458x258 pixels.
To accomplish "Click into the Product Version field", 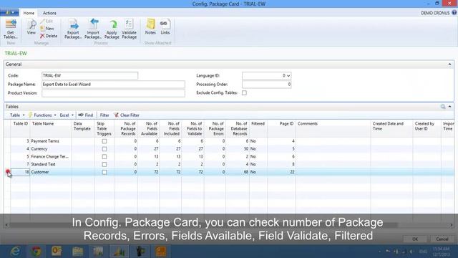I will point(113,93).
